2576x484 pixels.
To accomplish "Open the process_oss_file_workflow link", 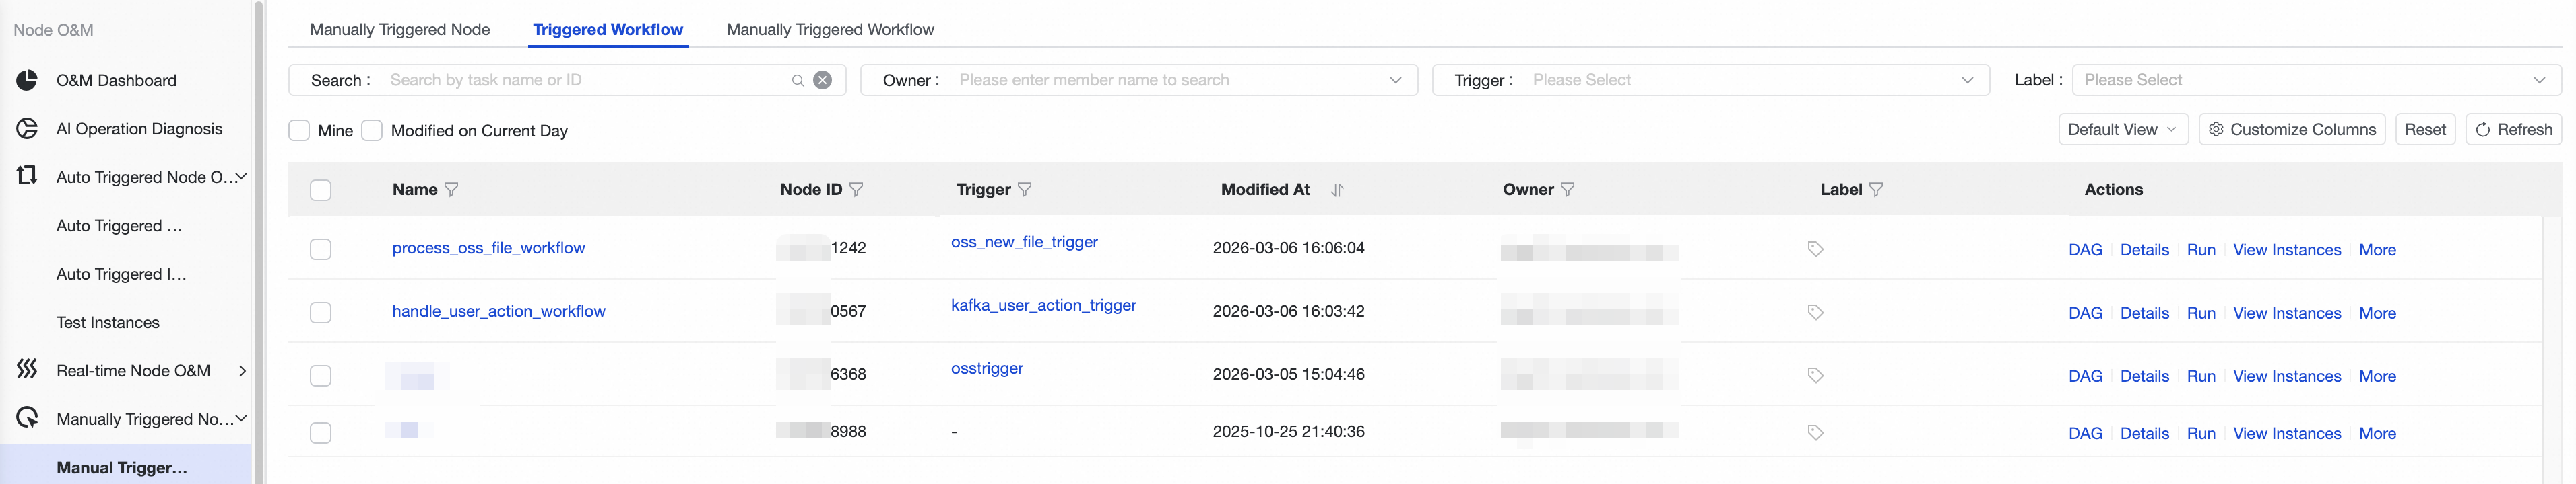I will (x=488, y=249).
